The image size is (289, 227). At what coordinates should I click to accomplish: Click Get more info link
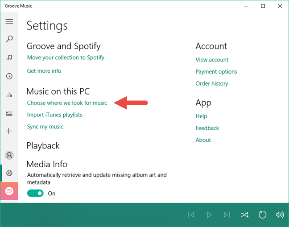point(44,71)
